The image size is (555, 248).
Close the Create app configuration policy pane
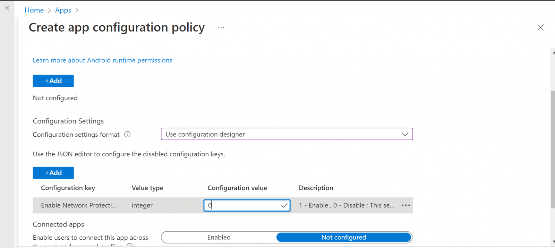540,27
